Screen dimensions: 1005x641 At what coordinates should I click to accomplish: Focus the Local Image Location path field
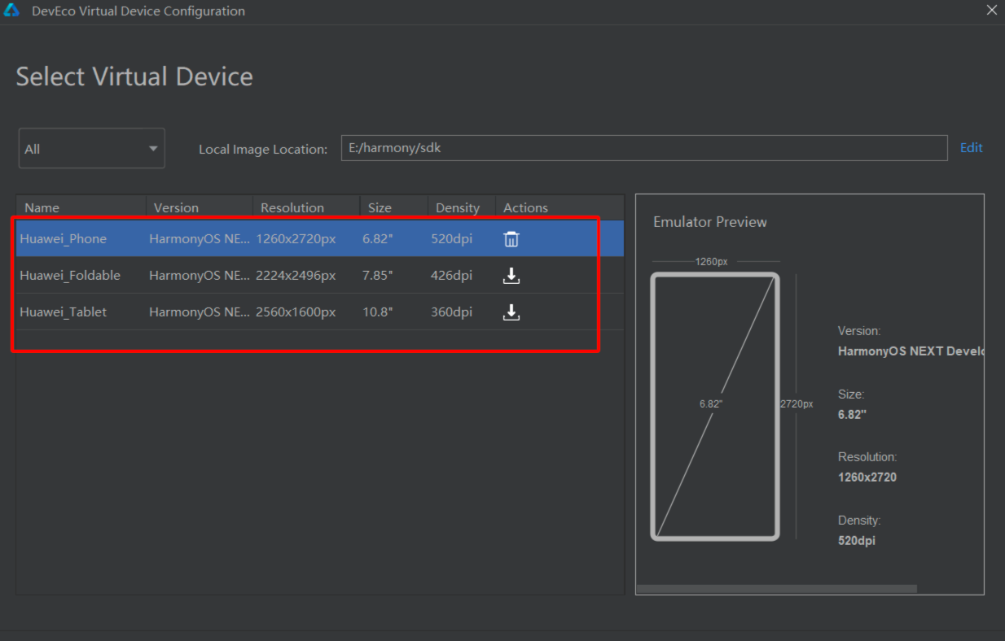click(x=644, y=148)
